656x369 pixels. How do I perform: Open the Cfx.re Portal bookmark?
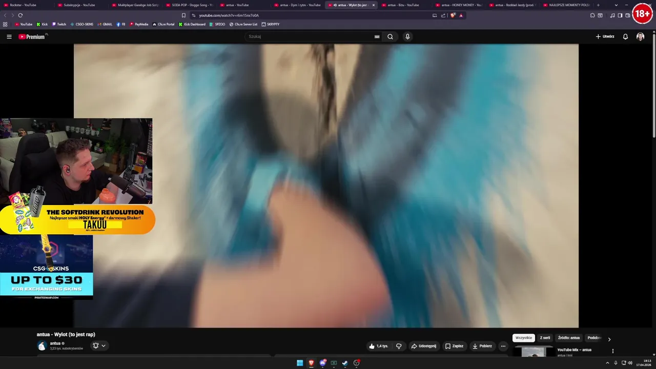(x=163, y=24)
